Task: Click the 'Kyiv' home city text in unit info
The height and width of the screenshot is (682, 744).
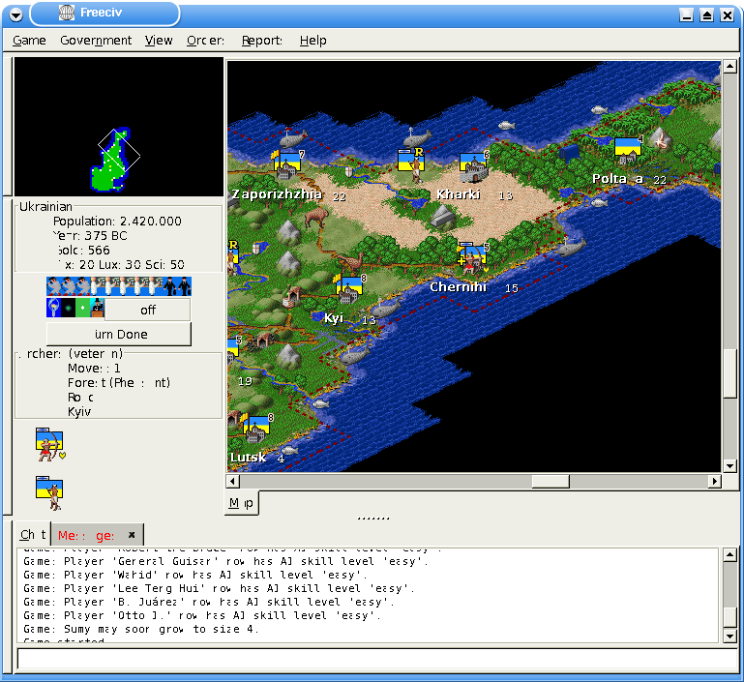Action: (79, 412)
